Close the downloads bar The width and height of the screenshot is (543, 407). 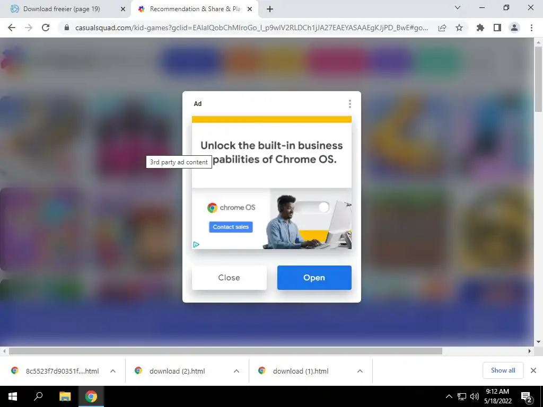click(533, 370)
